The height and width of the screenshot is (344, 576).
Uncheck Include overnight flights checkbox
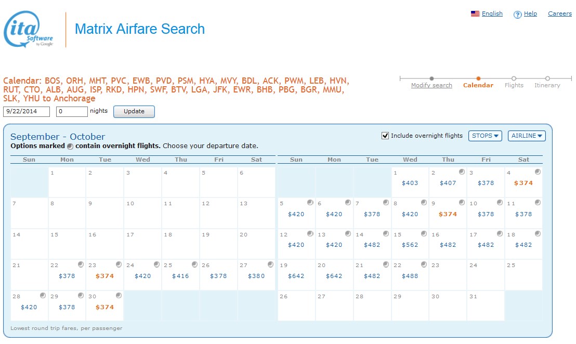click(x=385, y=136)
